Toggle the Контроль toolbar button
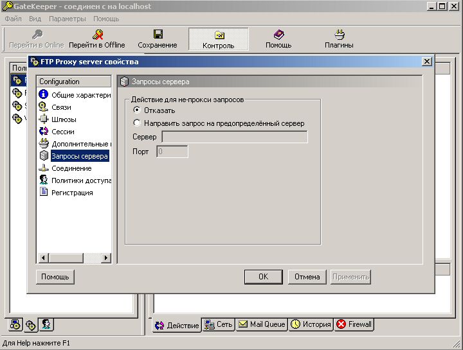This screenshot has height=350, width=463. [x=219, y=39]
